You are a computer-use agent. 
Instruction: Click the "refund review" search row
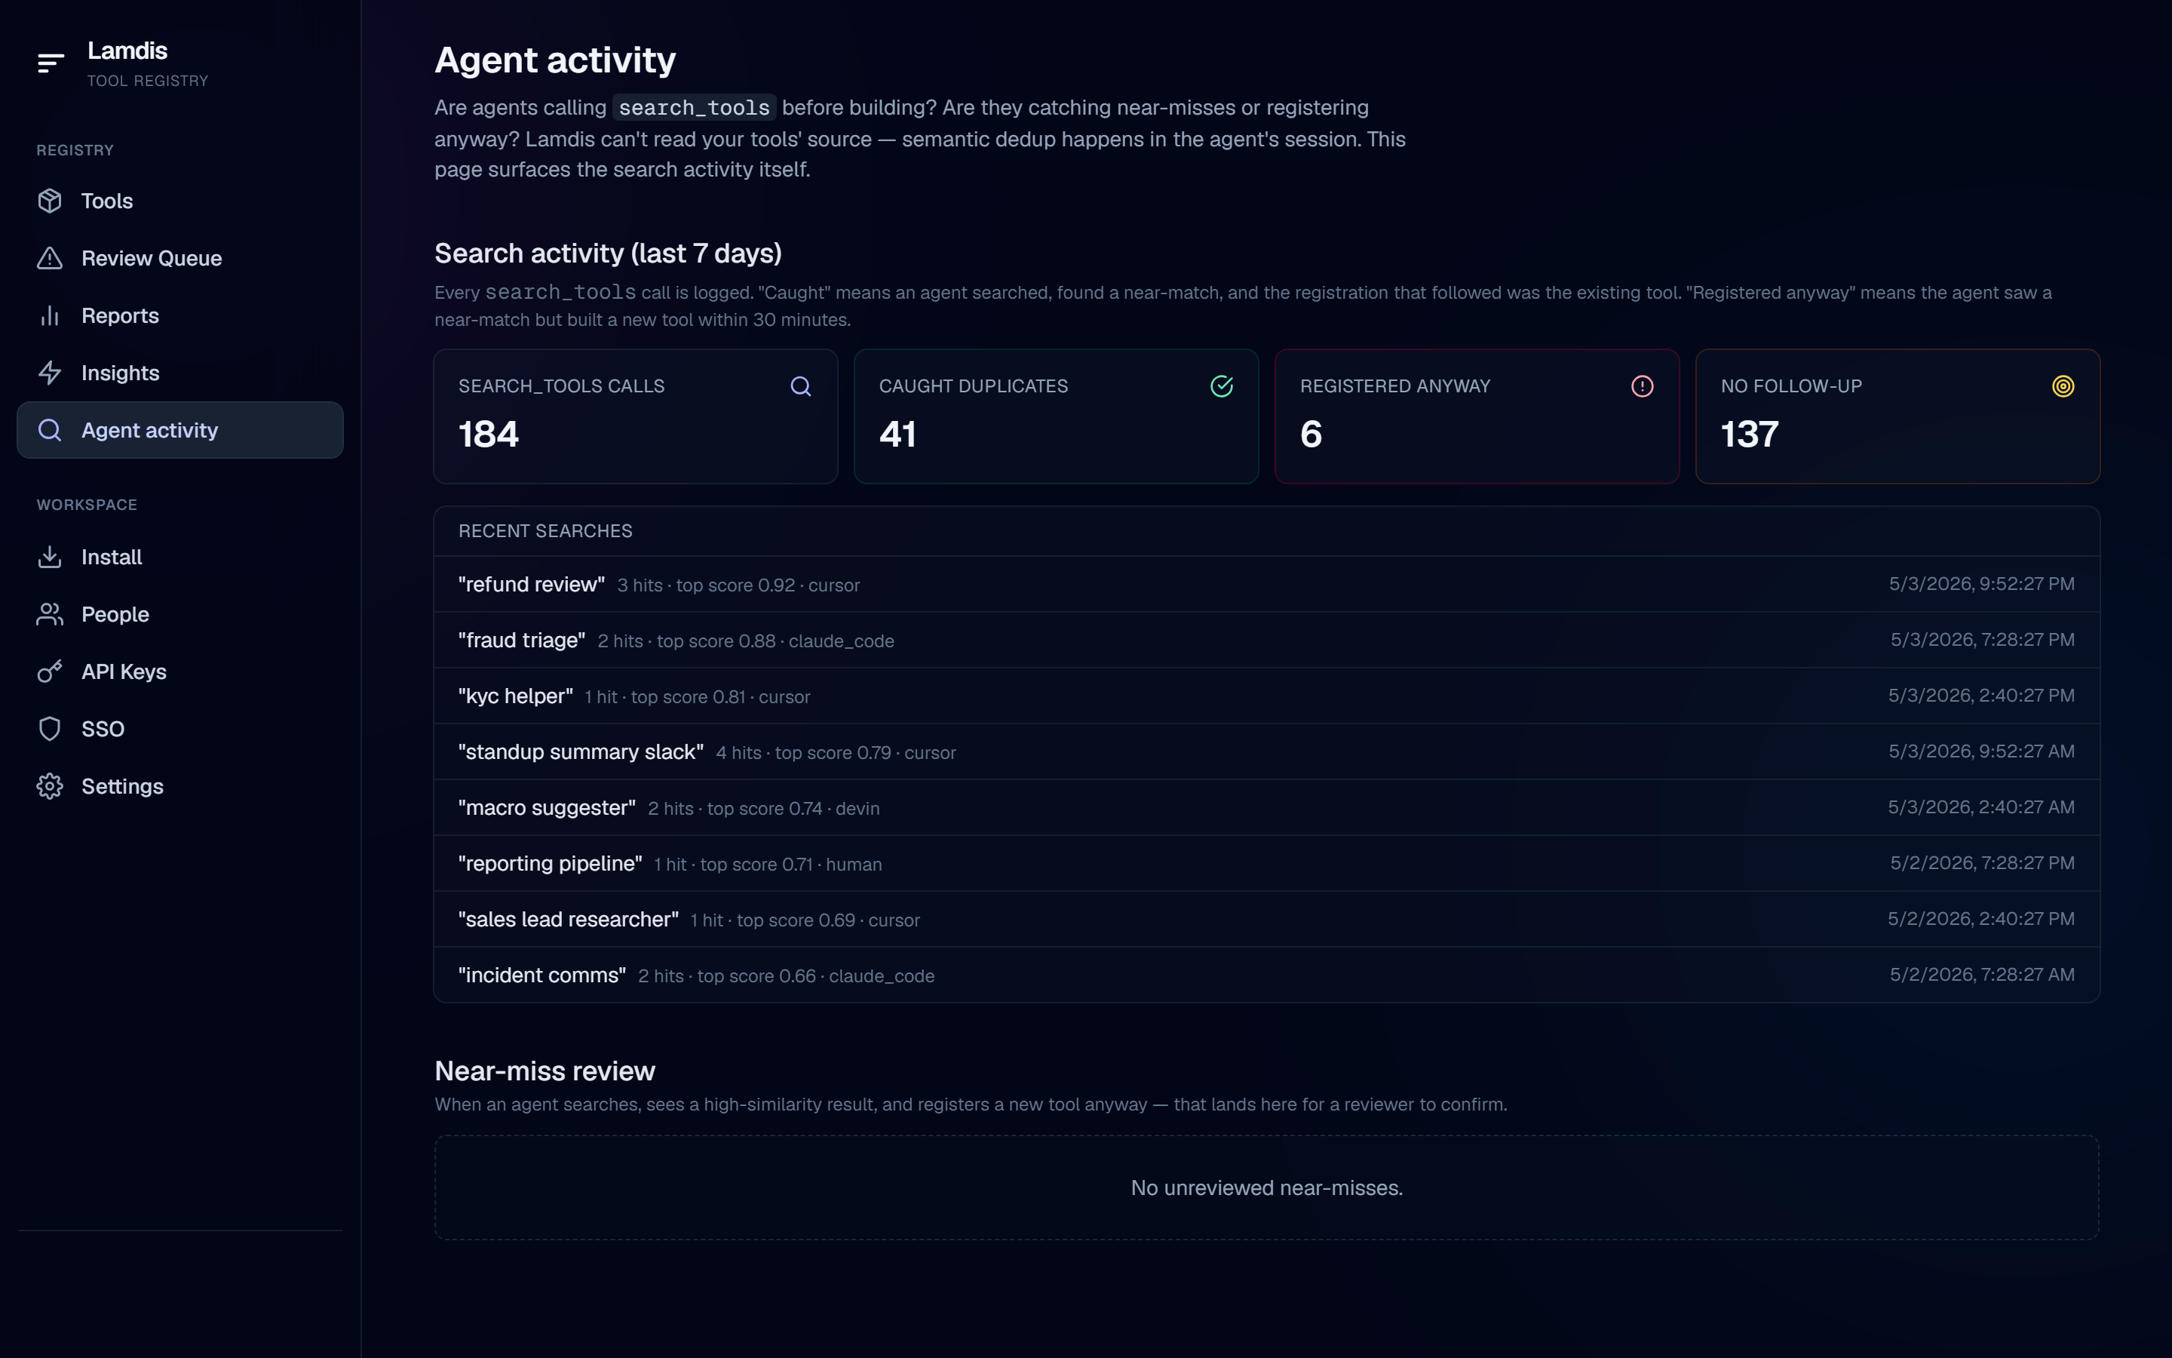click(x=1266, y=584)
